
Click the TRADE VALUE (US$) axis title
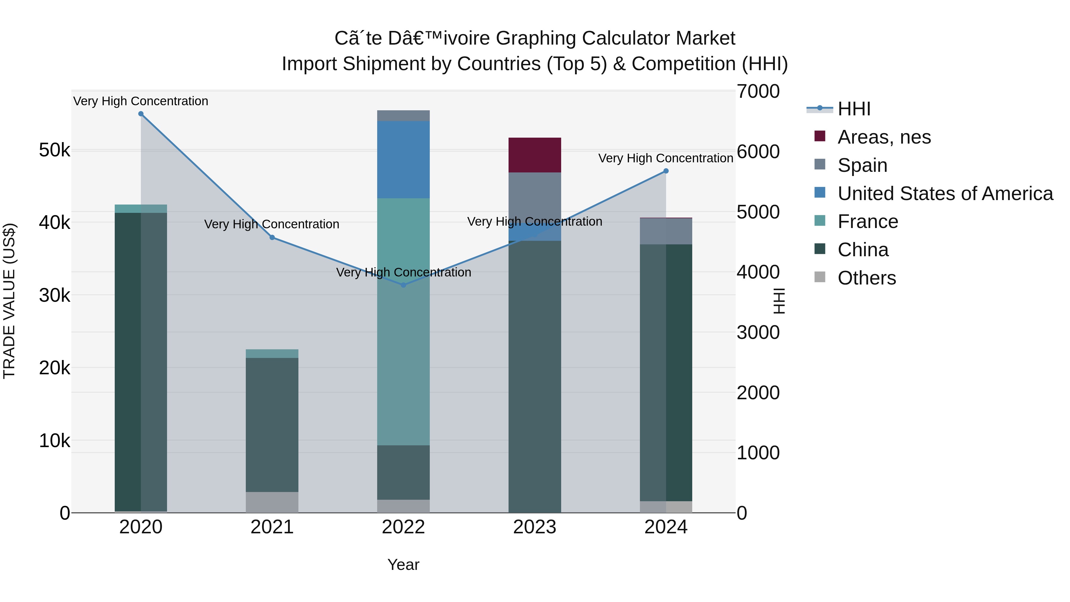click(x=10, y=301)
